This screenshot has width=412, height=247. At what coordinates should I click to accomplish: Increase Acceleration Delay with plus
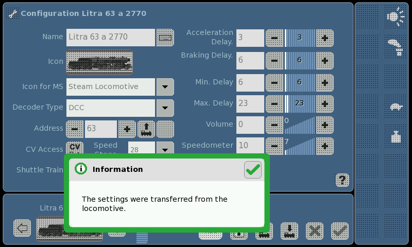click(325, 38)
